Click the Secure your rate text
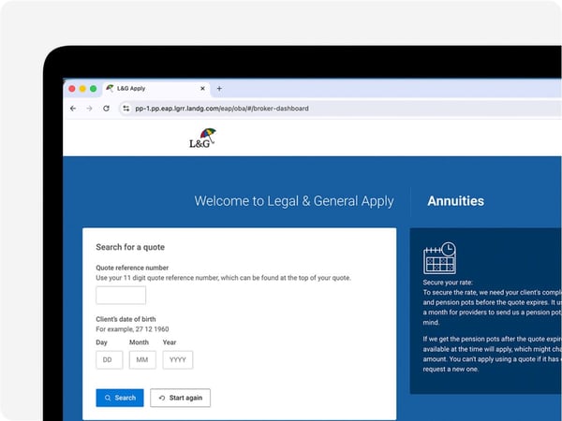 [448, 283]
